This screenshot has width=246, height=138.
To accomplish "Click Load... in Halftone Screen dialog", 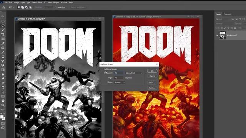I will coord(152,82).
